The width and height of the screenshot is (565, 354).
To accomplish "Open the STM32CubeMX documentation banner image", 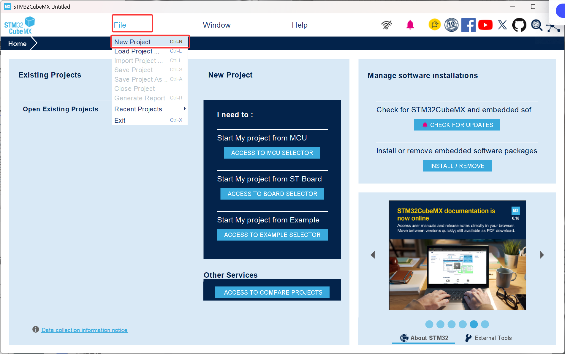I will click(457, 255).
